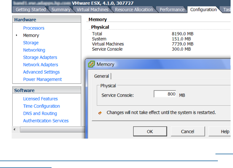
Task: Open the Getting Started tab
Action: click(31, 10)
